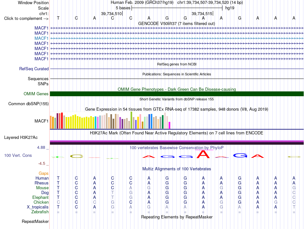Click 'Click to complement -->' label
The image size is (304, 229).
pyautogui.click(x=26, y=19)
